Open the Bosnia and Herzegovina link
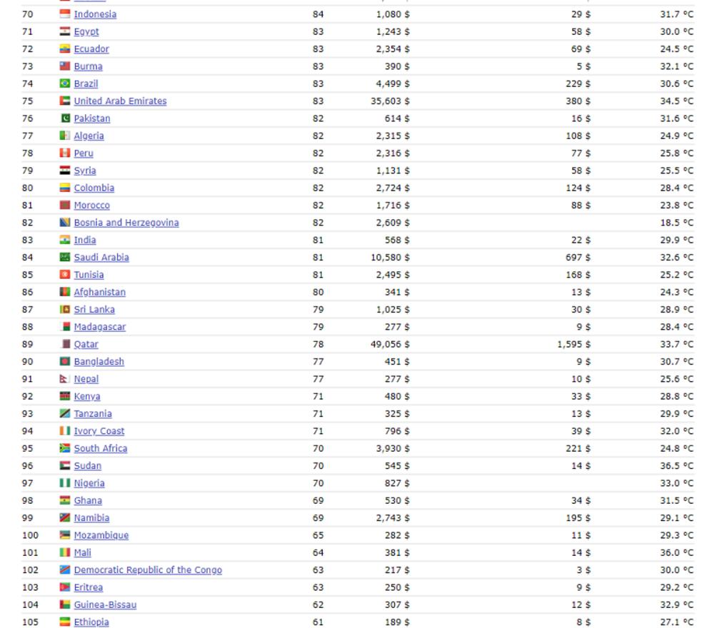 pos(126,223)
